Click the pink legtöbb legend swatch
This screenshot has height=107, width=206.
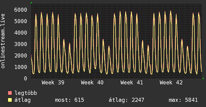10,93
